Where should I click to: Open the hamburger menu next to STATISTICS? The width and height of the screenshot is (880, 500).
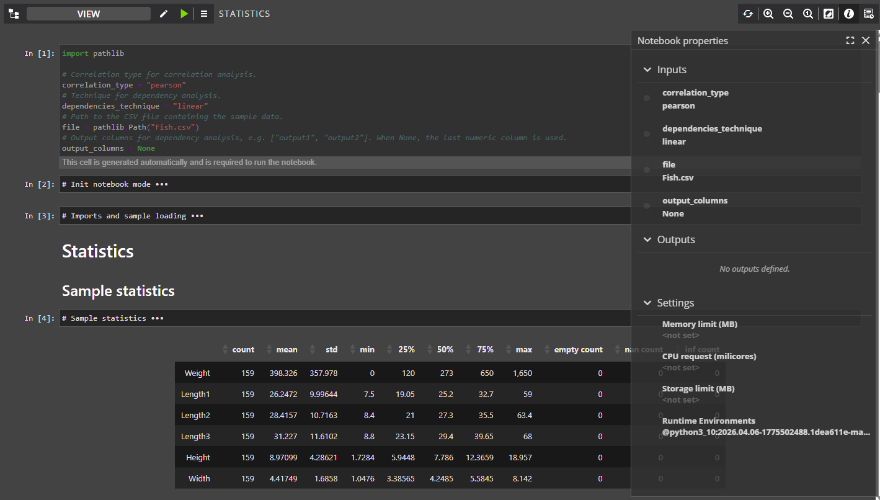[204, 14]
